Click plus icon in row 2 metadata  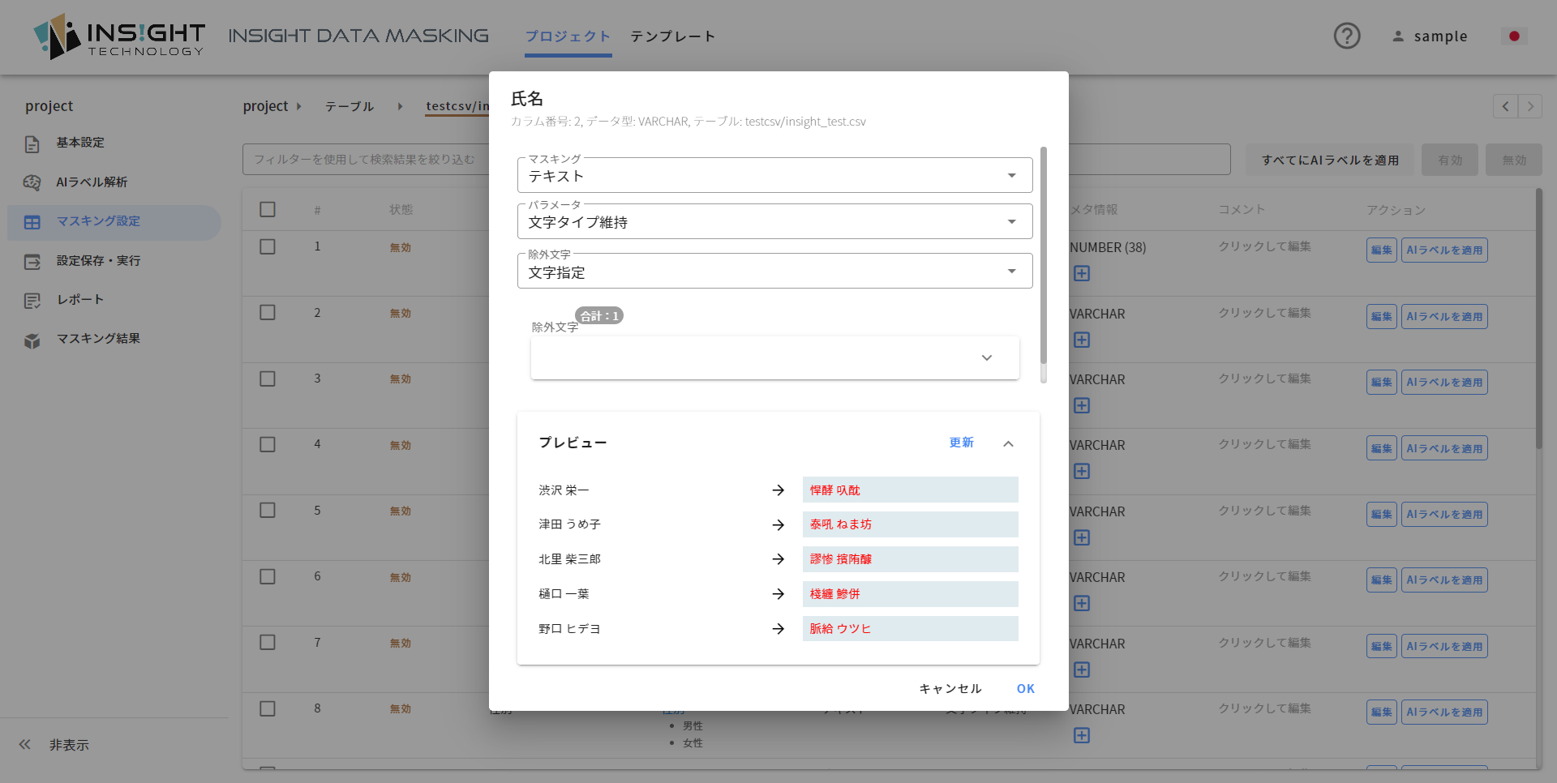(x=1082, y=340)
